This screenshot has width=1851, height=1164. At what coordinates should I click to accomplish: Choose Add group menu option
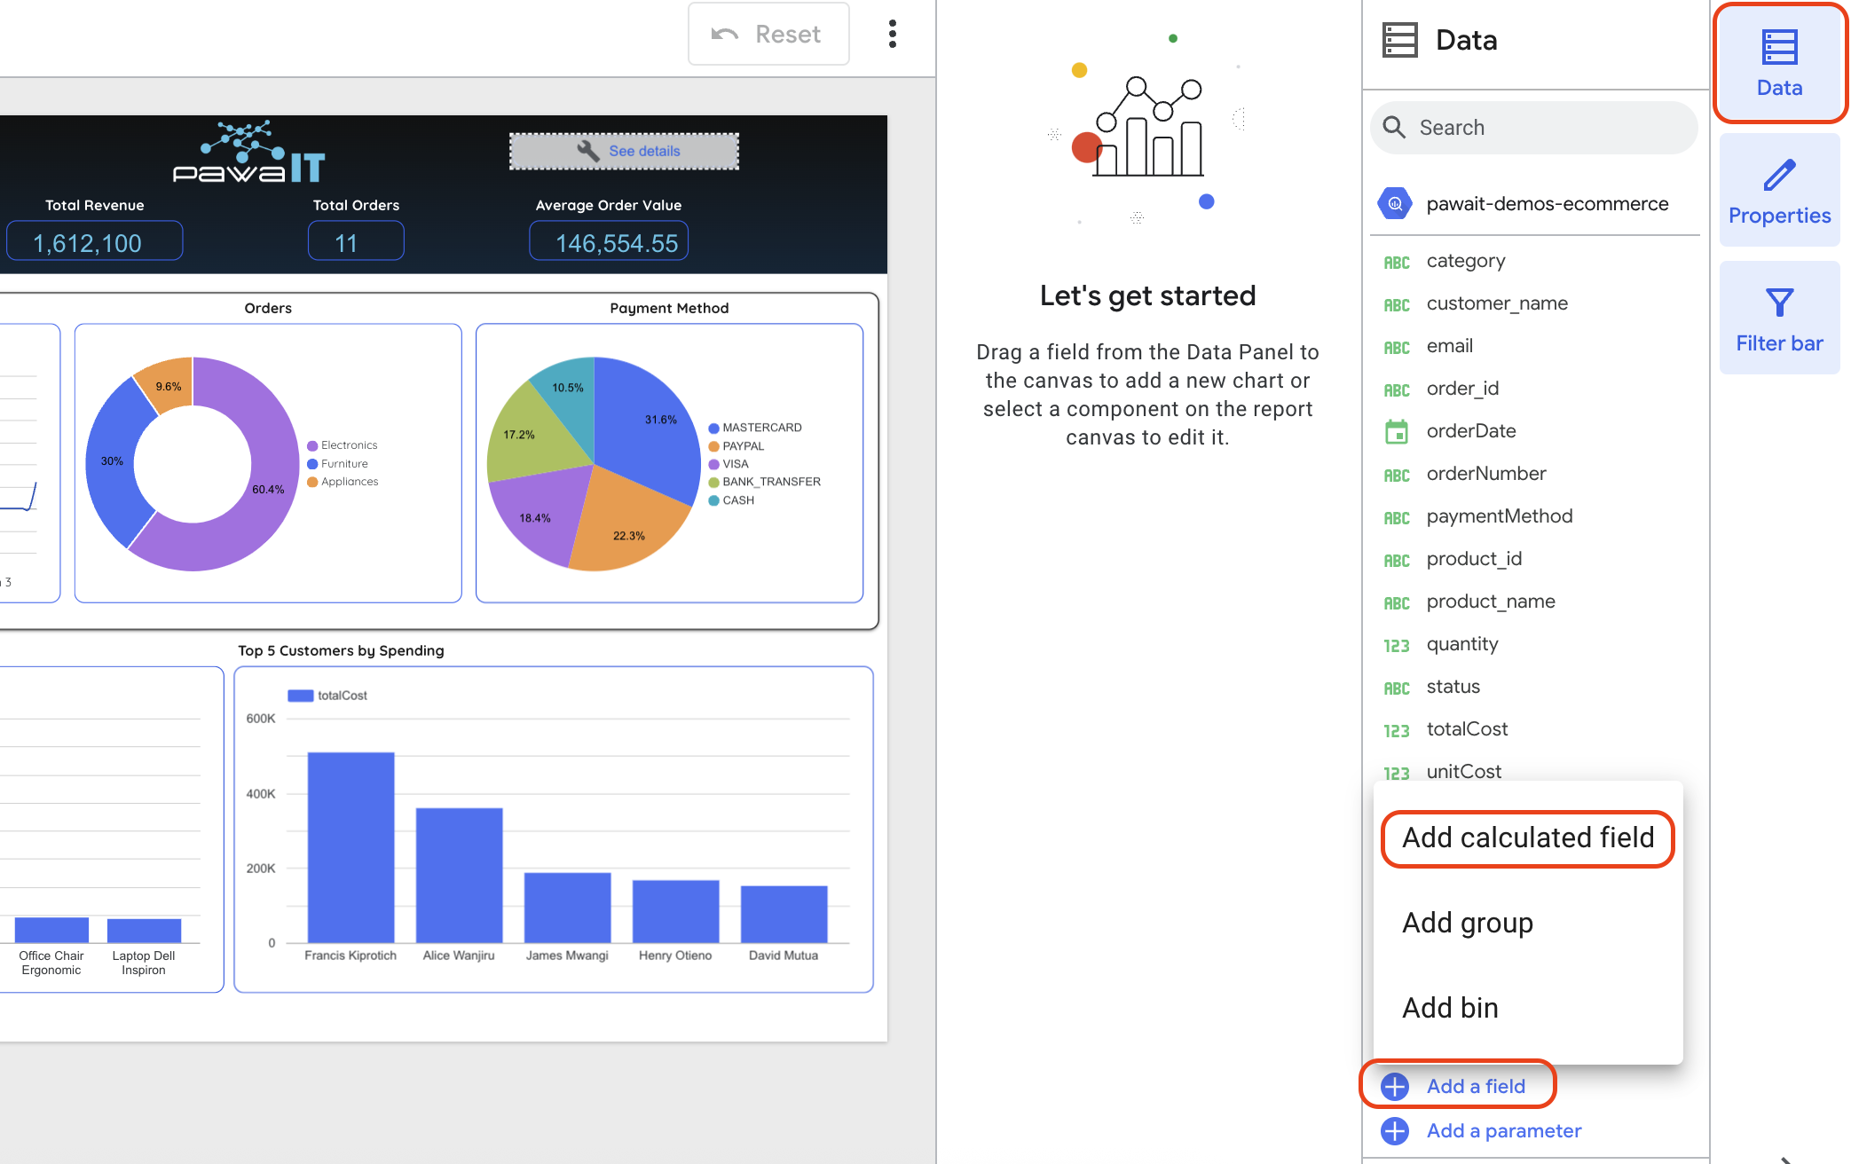click(x=1467, y=923)
